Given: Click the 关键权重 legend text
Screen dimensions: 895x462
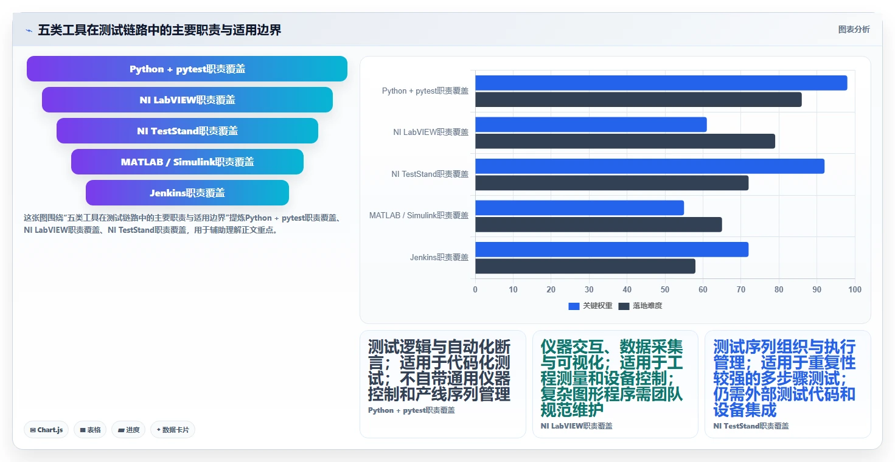Looking at the screenshot, I should click(x=597, y=306).
